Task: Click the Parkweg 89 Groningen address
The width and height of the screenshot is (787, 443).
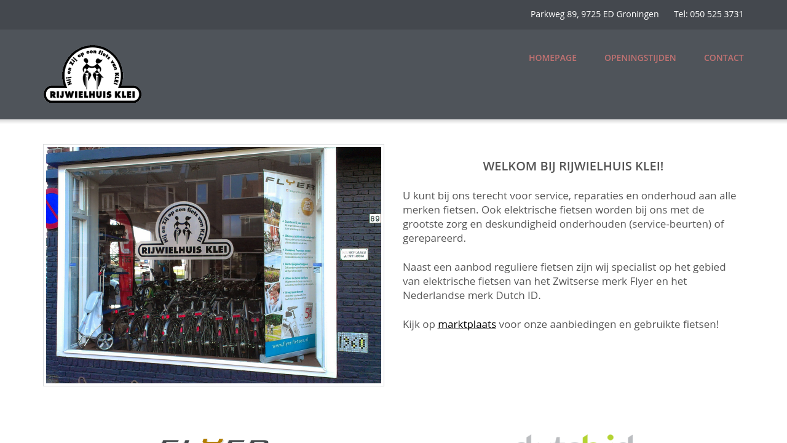Action: [594, 14]
